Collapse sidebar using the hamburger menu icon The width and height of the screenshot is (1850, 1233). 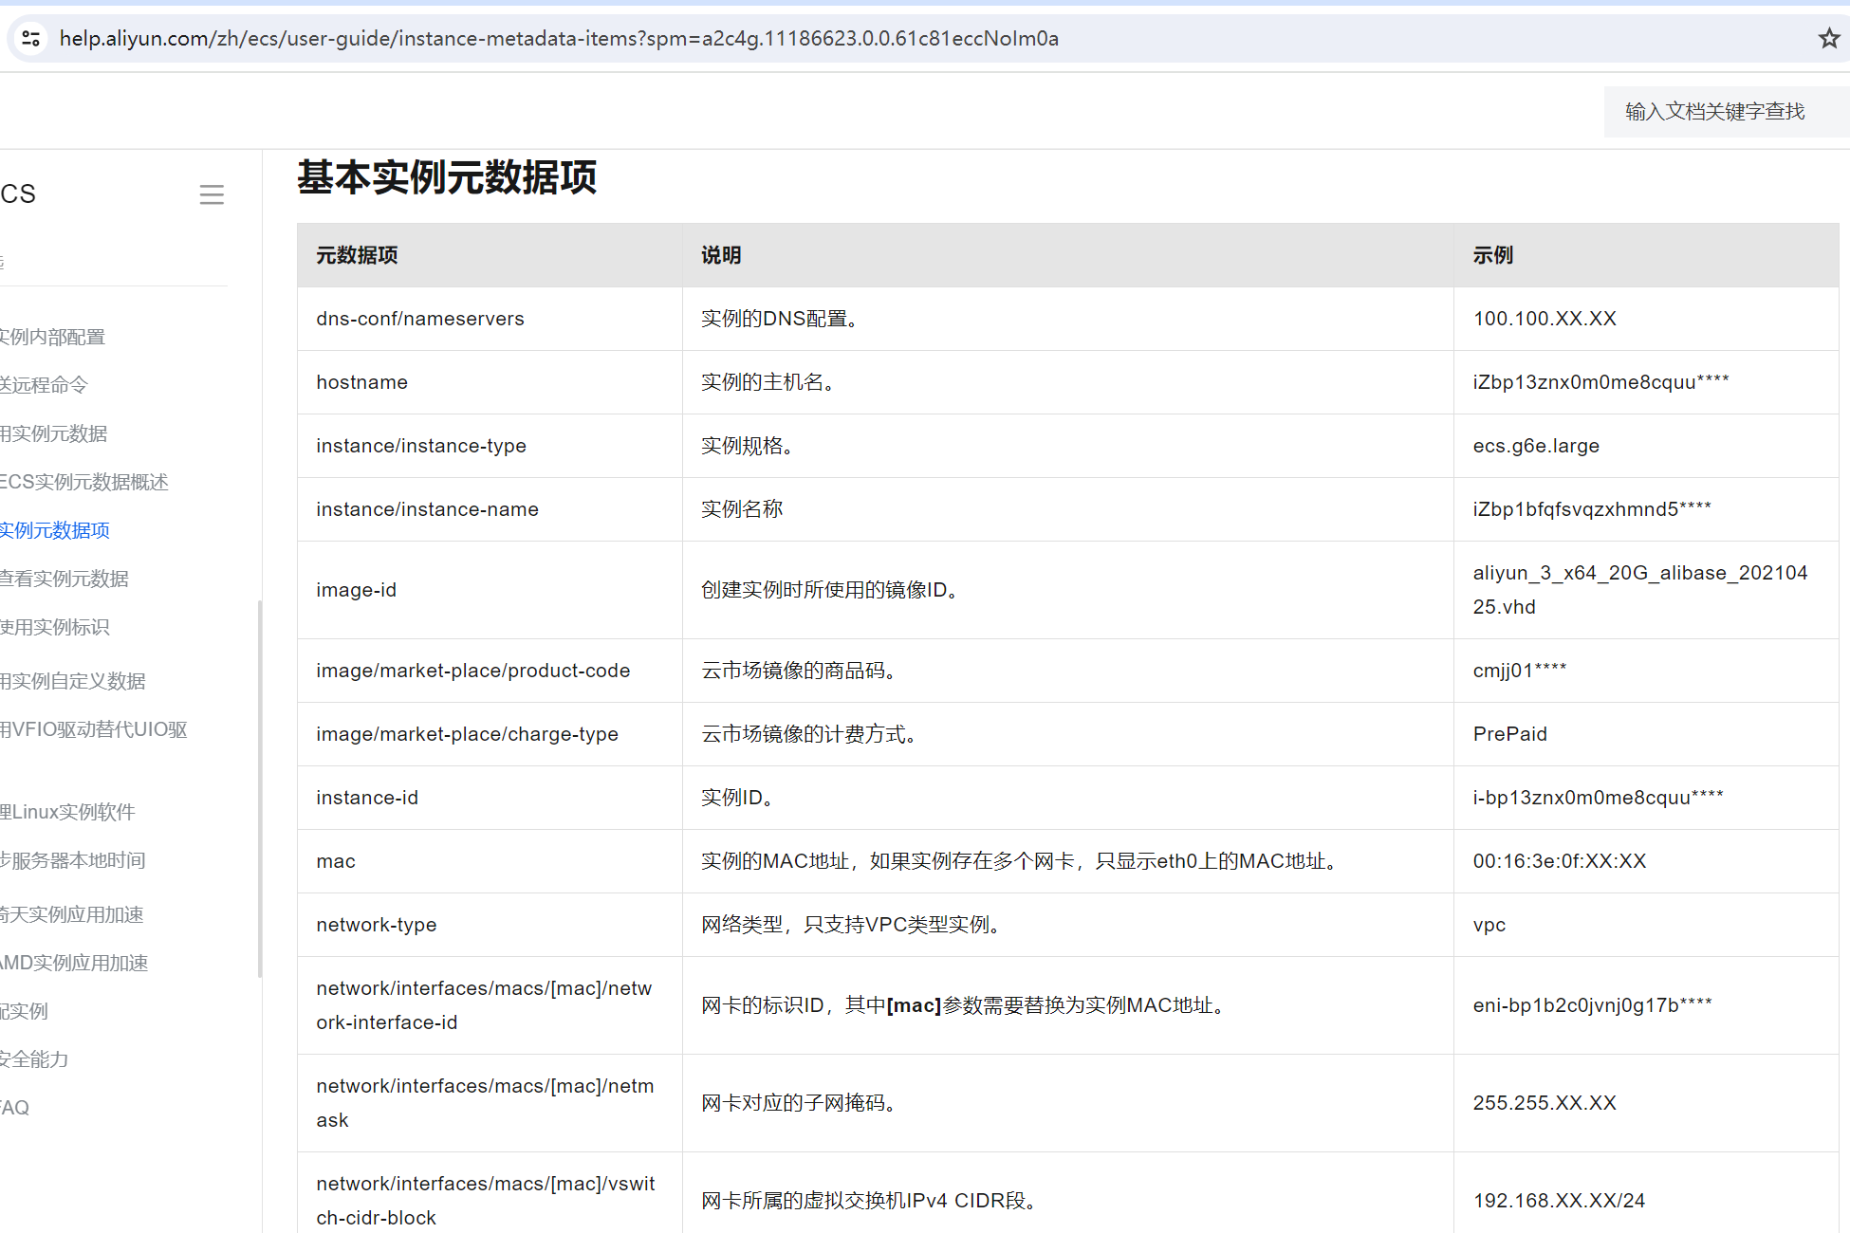click(212, 194)
